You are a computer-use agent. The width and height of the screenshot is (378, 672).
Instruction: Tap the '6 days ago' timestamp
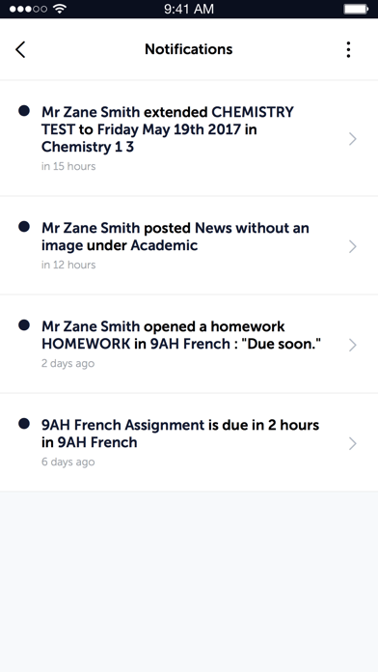[68, 462]
